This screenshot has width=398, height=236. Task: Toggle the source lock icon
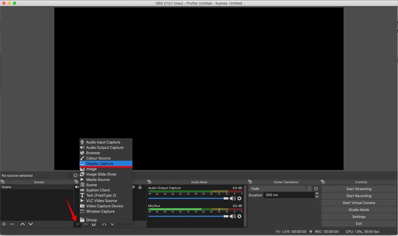(x=140, y=187)
